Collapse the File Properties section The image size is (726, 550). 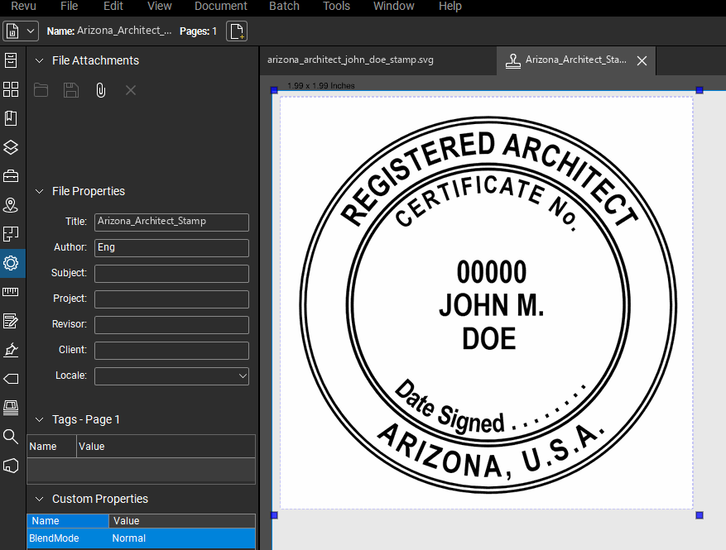point(40,191)
